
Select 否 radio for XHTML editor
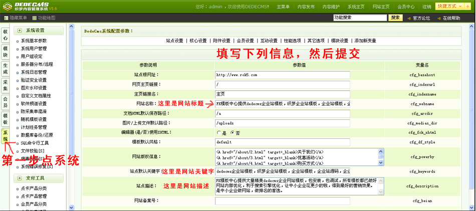232,132
